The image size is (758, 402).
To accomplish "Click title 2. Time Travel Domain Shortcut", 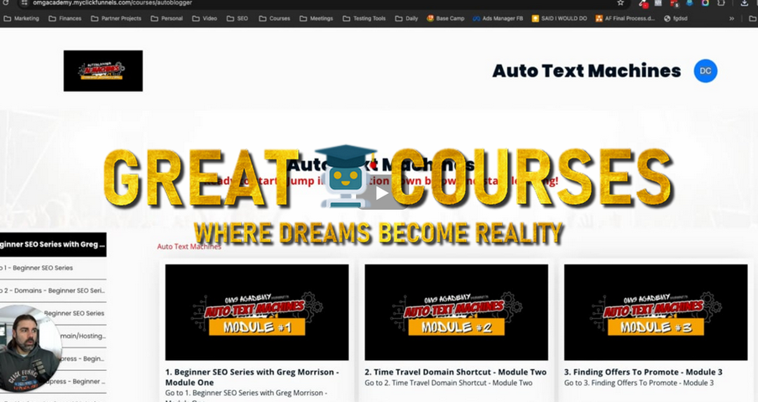I will (455, 372).
